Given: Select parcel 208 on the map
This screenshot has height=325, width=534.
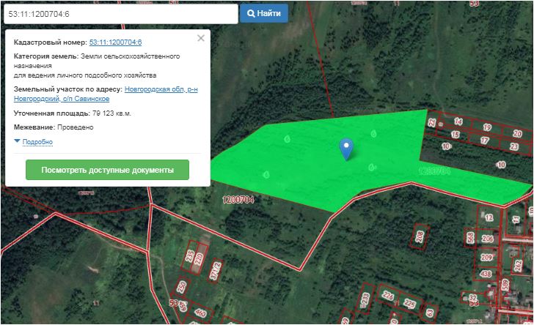Looking at the screenshot, I should (x=420, y=236).
